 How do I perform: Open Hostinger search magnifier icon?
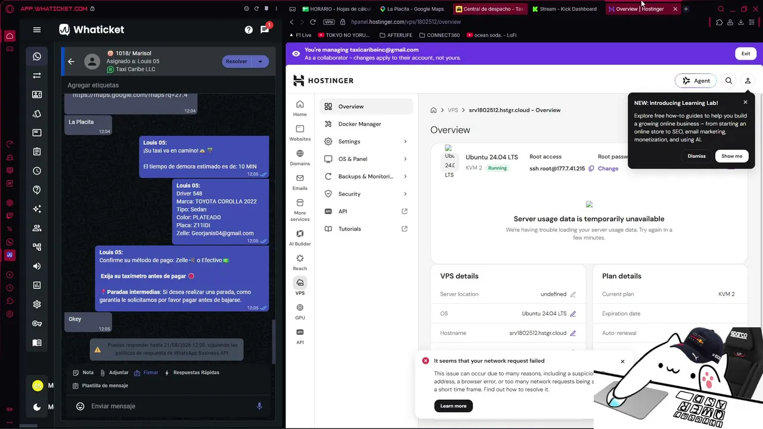[x=728, y=80]
